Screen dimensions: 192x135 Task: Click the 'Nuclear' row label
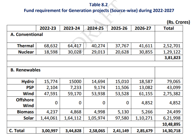coord(26,52)
